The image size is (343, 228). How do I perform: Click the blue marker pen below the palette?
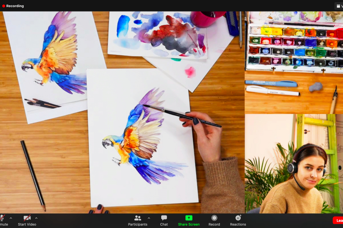point(271,83)
